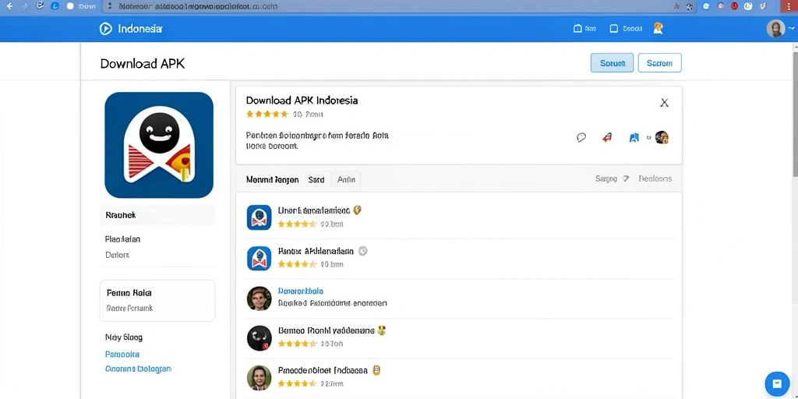Image resolution: width=798 pixels, height=399 pixels.
Task: Click the man's avatar in the third list row
Action: 259,298
